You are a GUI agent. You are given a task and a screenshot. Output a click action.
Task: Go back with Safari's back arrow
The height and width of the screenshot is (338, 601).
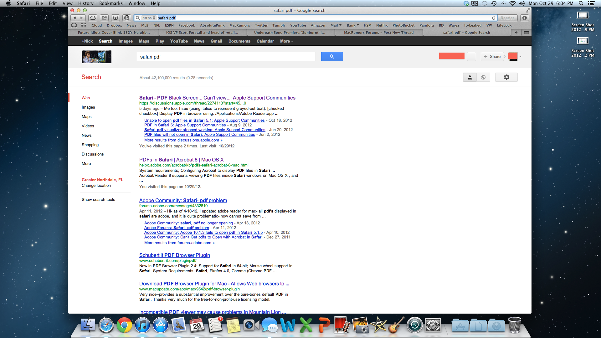pyautogui.click(x=74, y=18)
